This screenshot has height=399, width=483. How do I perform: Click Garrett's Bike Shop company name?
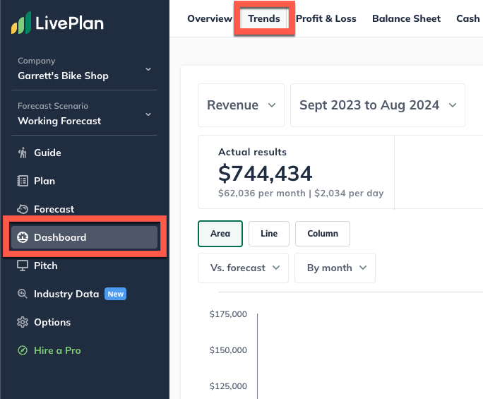[x=63, y=76]
